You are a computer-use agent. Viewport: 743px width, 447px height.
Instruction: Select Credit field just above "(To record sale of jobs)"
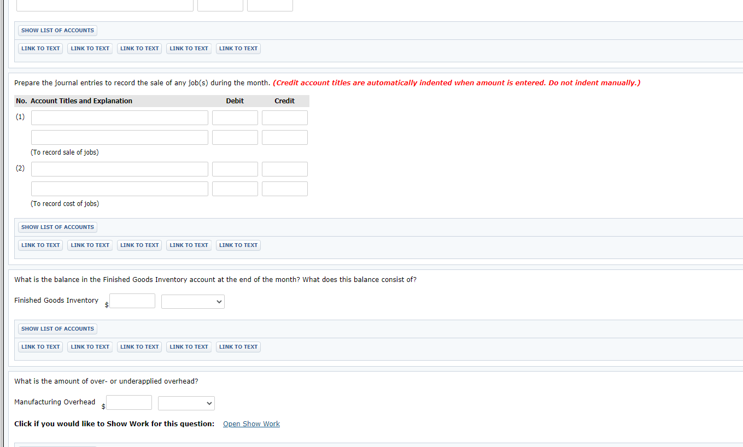(x=285, y=138)
